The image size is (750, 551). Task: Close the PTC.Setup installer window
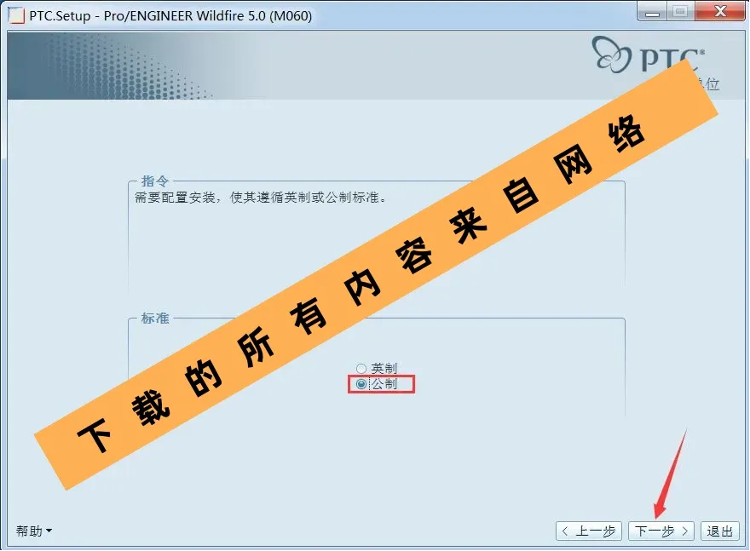[720, 11]
